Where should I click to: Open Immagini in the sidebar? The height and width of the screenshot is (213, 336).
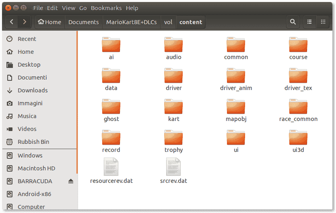(x=39, y=103)
